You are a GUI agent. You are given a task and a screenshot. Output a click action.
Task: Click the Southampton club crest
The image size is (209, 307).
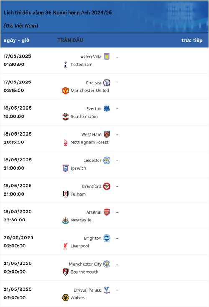[x=66, y=116]
